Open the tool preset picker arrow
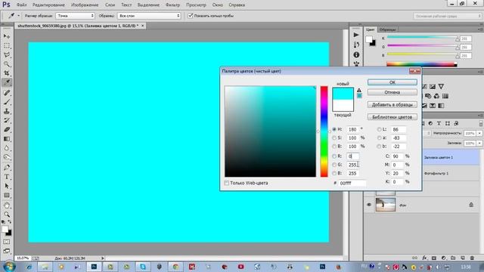Screen dimensions: 484x272 pos(18,15)
